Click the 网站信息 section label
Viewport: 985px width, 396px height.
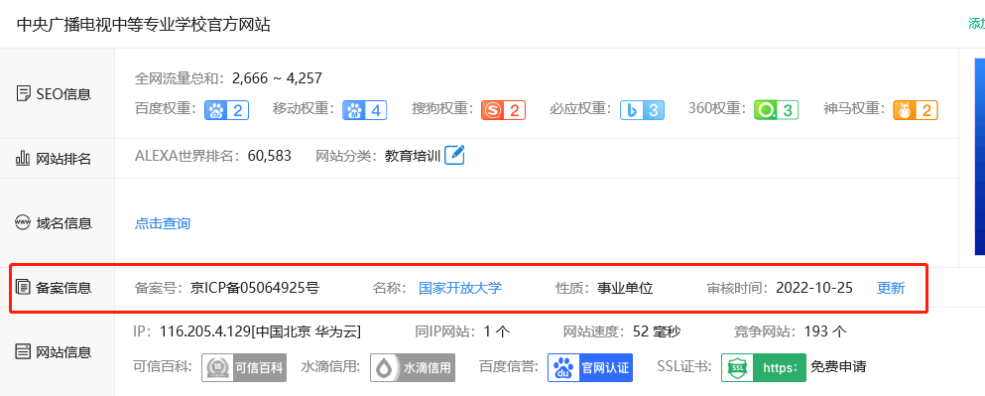(x=63, y=352)
